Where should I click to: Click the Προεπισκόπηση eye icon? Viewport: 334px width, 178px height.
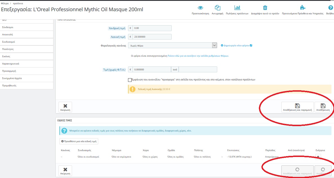click(x=200, y=8)
